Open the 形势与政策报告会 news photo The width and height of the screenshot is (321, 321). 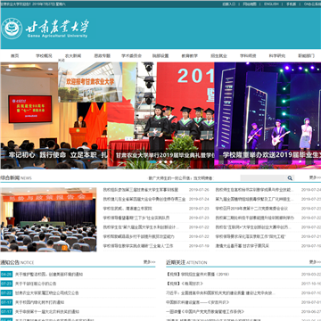48,219
